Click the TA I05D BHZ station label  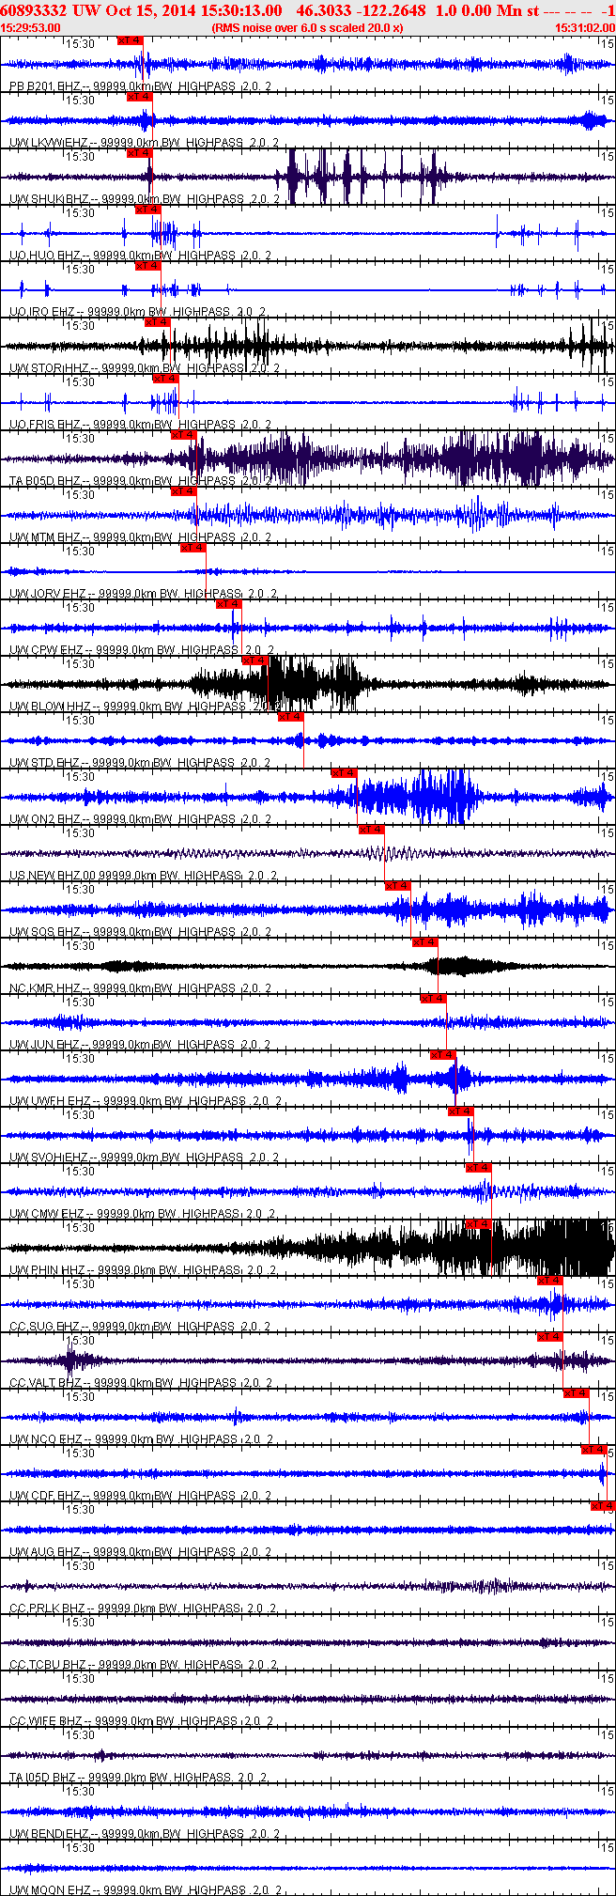[x=43, y=1778]
